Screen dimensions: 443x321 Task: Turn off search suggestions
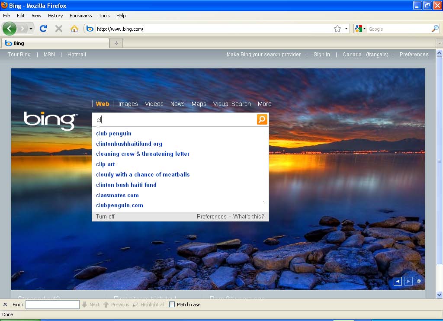[x=105, y=217]
